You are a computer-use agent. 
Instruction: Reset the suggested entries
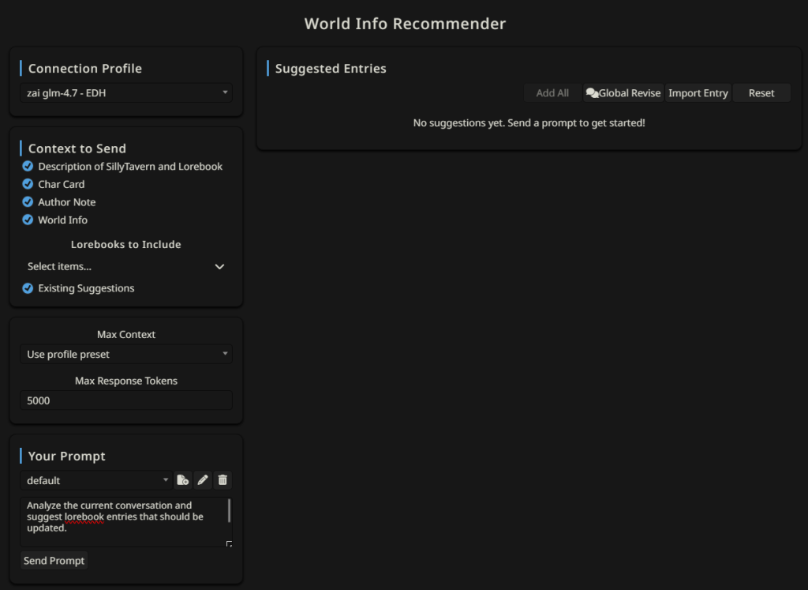point(761,93)
